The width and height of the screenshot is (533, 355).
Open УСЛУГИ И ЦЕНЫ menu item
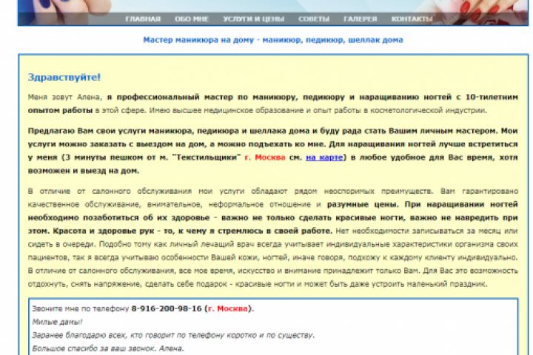click(254, 19)
